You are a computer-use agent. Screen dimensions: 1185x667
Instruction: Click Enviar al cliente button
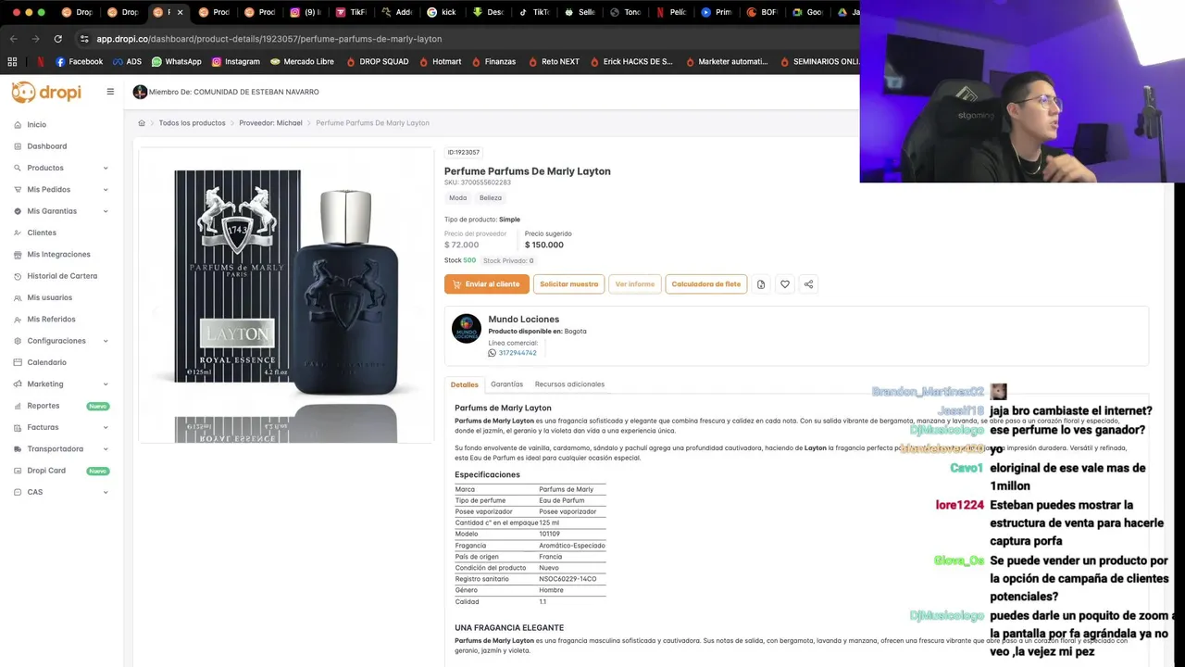point(486,284)
